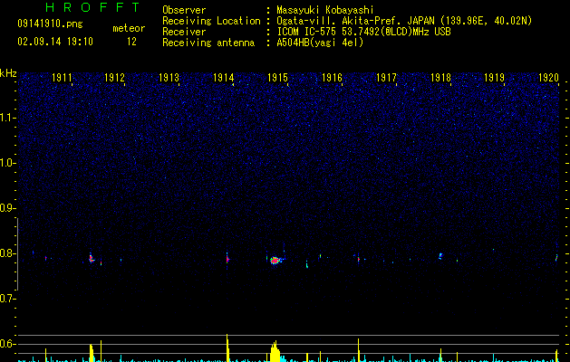Click the kHz axis unit label
This screenshot has width=570, height=362.
tap(8, 73)
